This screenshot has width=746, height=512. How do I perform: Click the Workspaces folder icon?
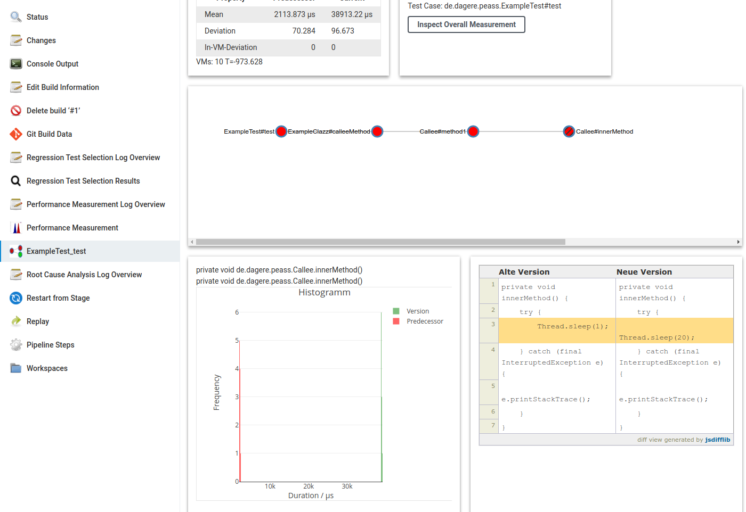(x=16, y=368)
